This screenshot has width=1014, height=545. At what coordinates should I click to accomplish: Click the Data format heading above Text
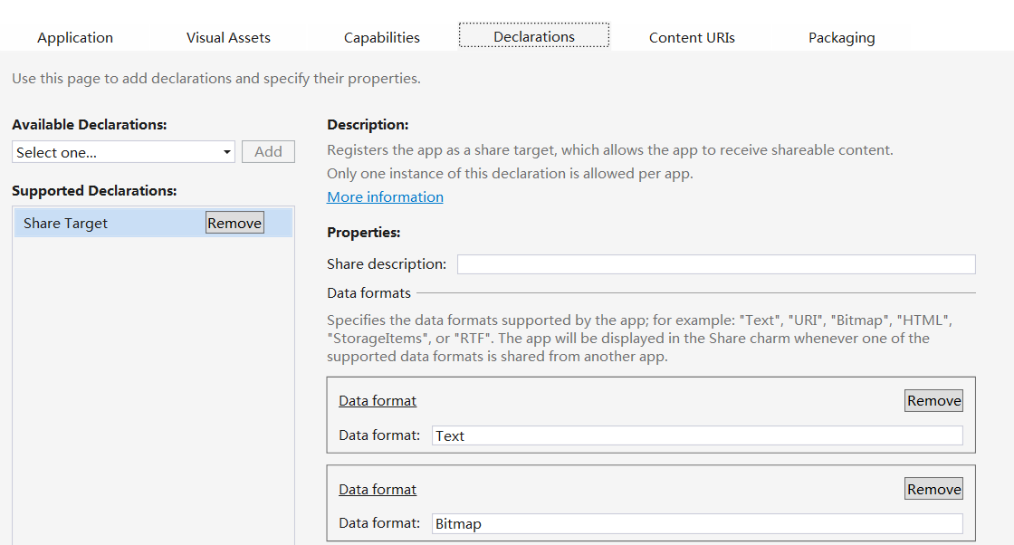[378, 401]
